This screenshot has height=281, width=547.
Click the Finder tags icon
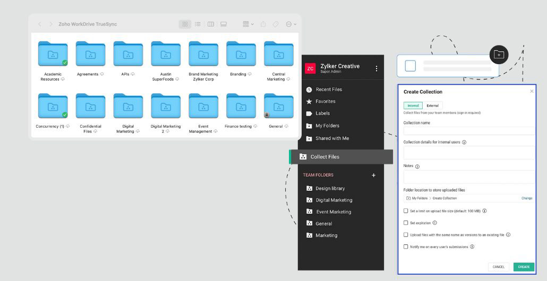point(276,24)
